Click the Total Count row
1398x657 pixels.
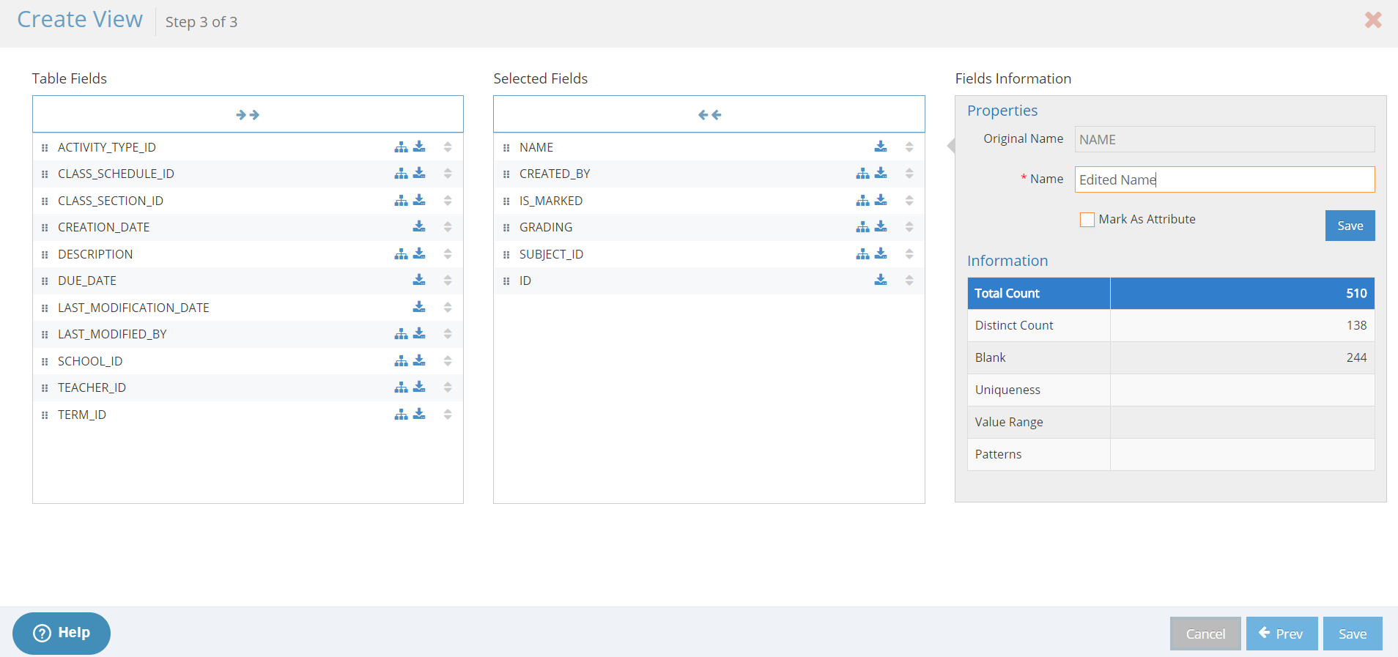(1171, 293)
